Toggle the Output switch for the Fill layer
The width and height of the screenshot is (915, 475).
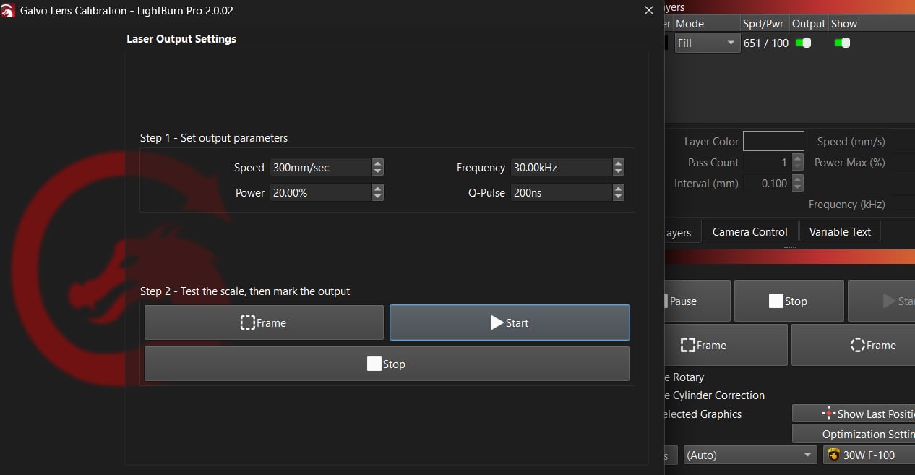(x=803, y=43)
